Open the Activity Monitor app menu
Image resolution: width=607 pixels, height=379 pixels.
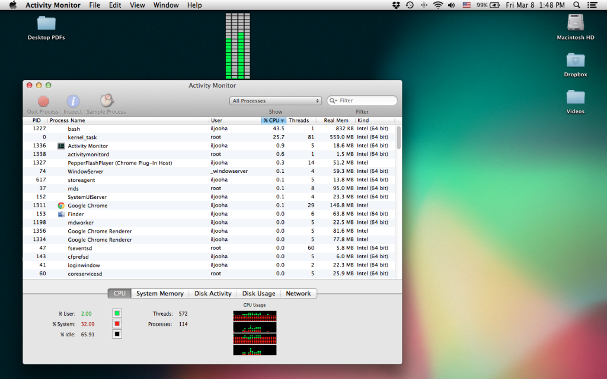53,5
